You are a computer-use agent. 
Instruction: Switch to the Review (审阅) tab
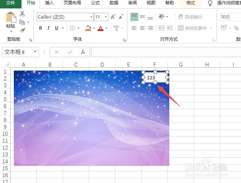tap(133, 3)
